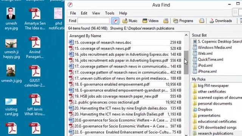Screen dimensions: 242x136
Task: Select Jeff Jarvis What Would PDF desktop icon
Action: pos(35,105)
